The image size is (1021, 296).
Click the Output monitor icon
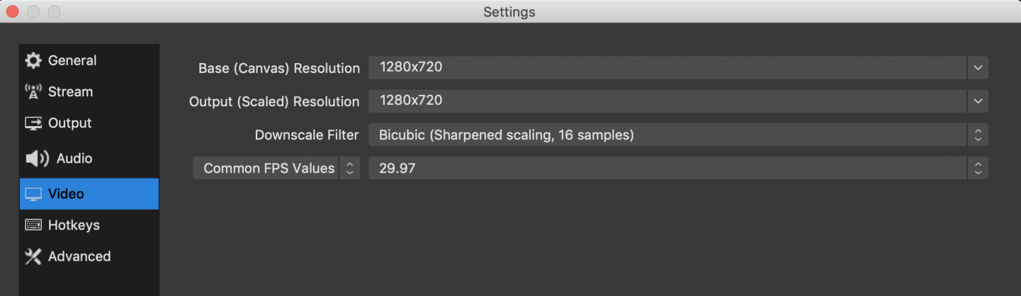(33, 123)
